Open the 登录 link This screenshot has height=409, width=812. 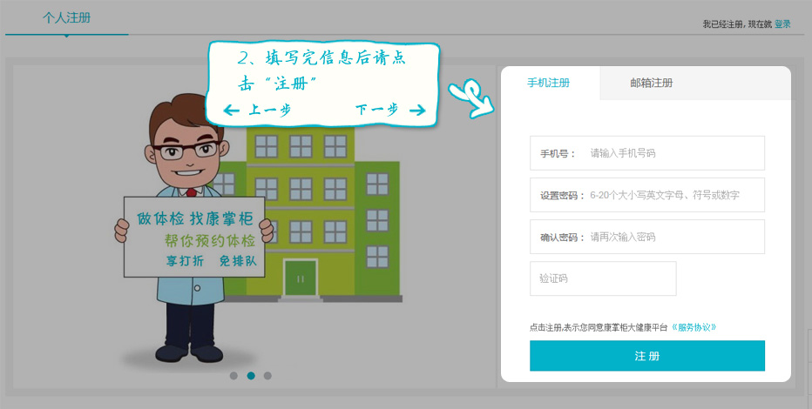[782, 23]
